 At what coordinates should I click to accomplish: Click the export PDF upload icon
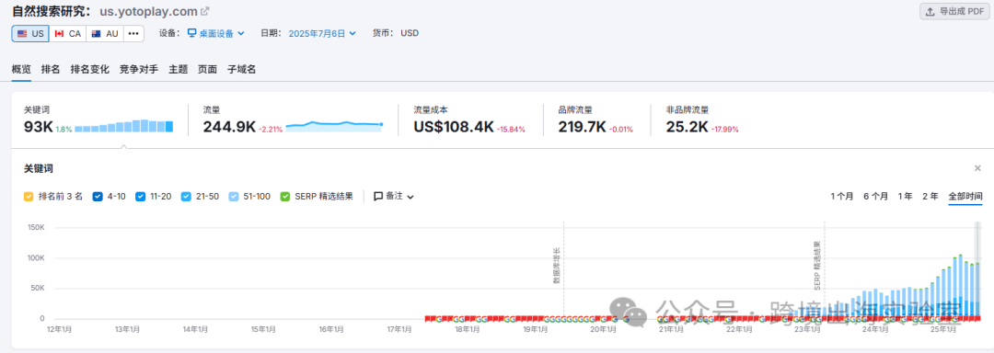point(930,12)
